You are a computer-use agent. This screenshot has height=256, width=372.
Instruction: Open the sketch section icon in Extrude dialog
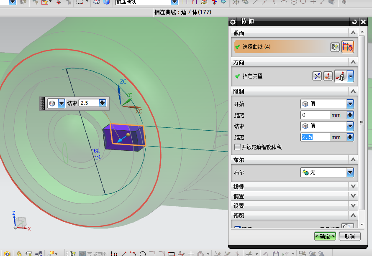[x=335, y=47]
